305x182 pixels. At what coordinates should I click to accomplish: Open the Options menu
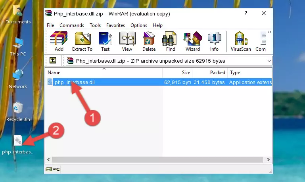tap(139, 25)
